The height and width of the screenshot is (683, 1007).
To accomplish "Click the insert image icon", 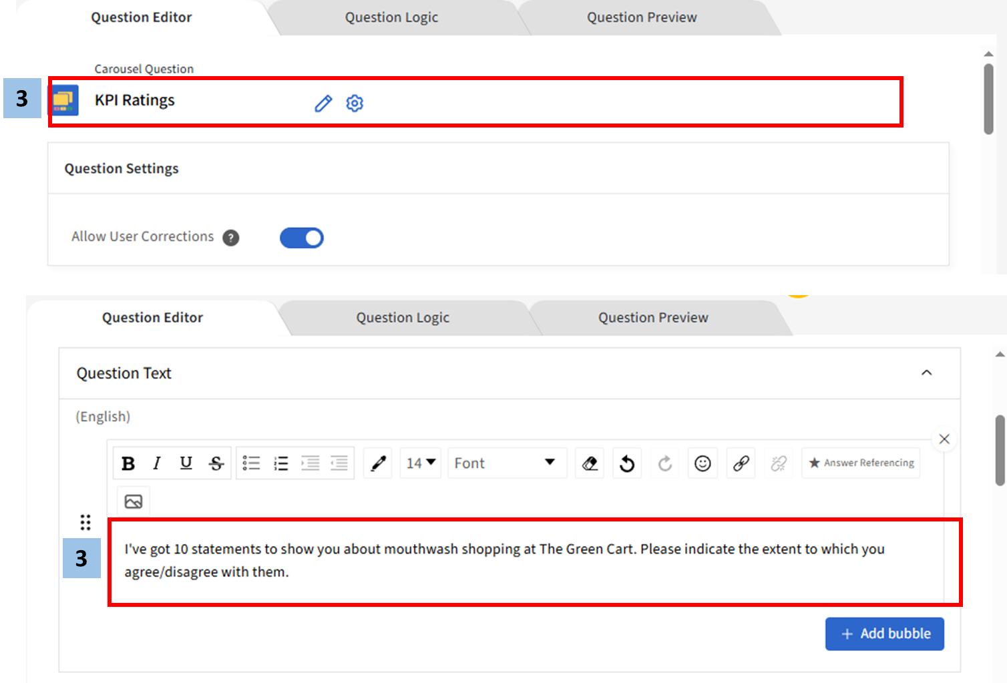I will coord(134,501).
